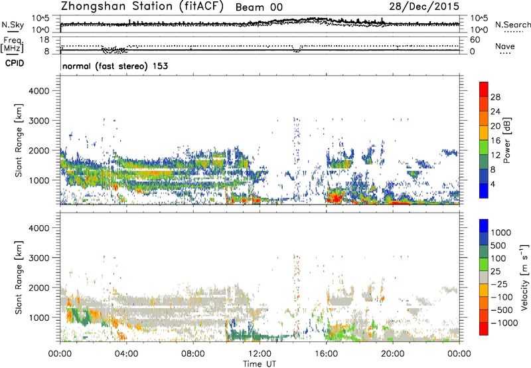Click the "12" label on Power colorbar
This screenshot has height=368, width=531.
tap(495, 155)
